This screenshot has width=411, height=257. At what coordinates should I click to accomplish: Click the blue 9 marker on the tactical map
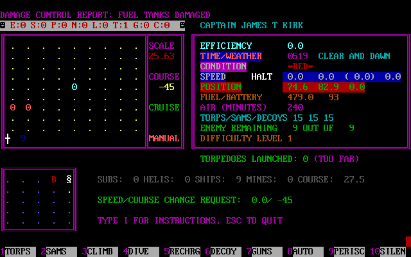(x=23, y=138)
